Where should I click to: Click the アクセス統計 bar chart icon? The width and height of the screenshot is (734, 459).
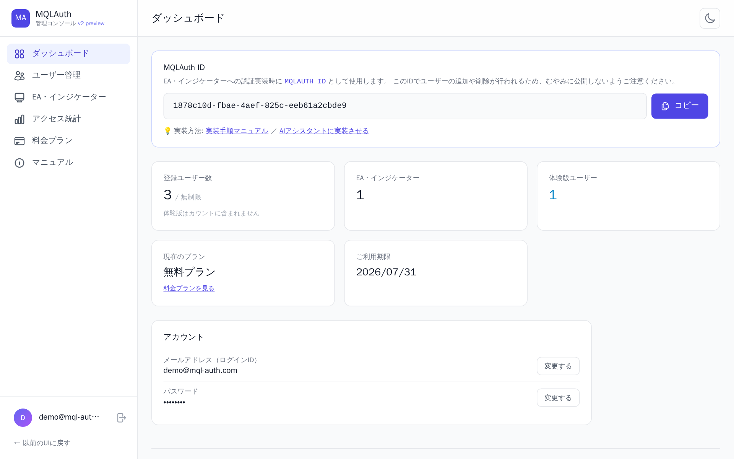click(x=19, y=119)
